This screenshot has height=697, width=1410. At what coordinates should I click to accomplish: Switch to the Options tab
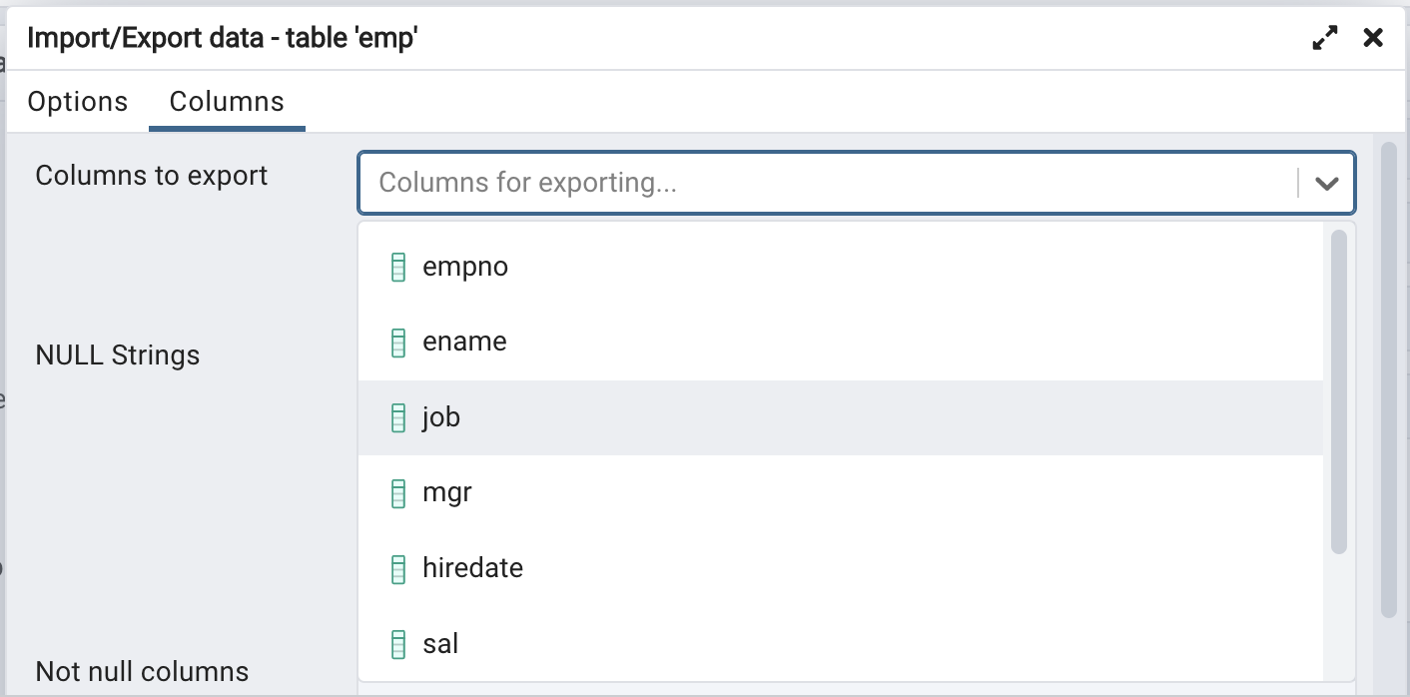point(77,101)
